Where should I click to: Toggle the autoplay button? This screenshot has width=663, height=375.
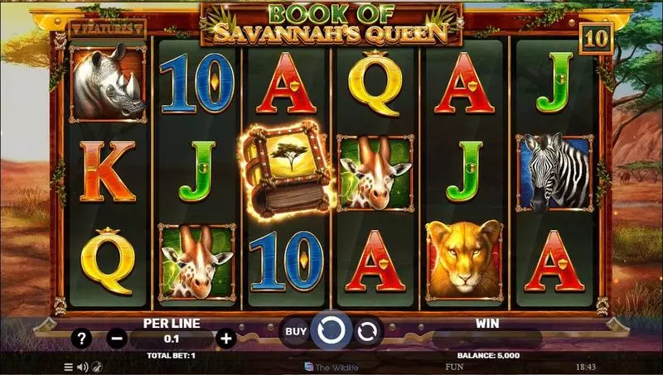pos(367,331)
